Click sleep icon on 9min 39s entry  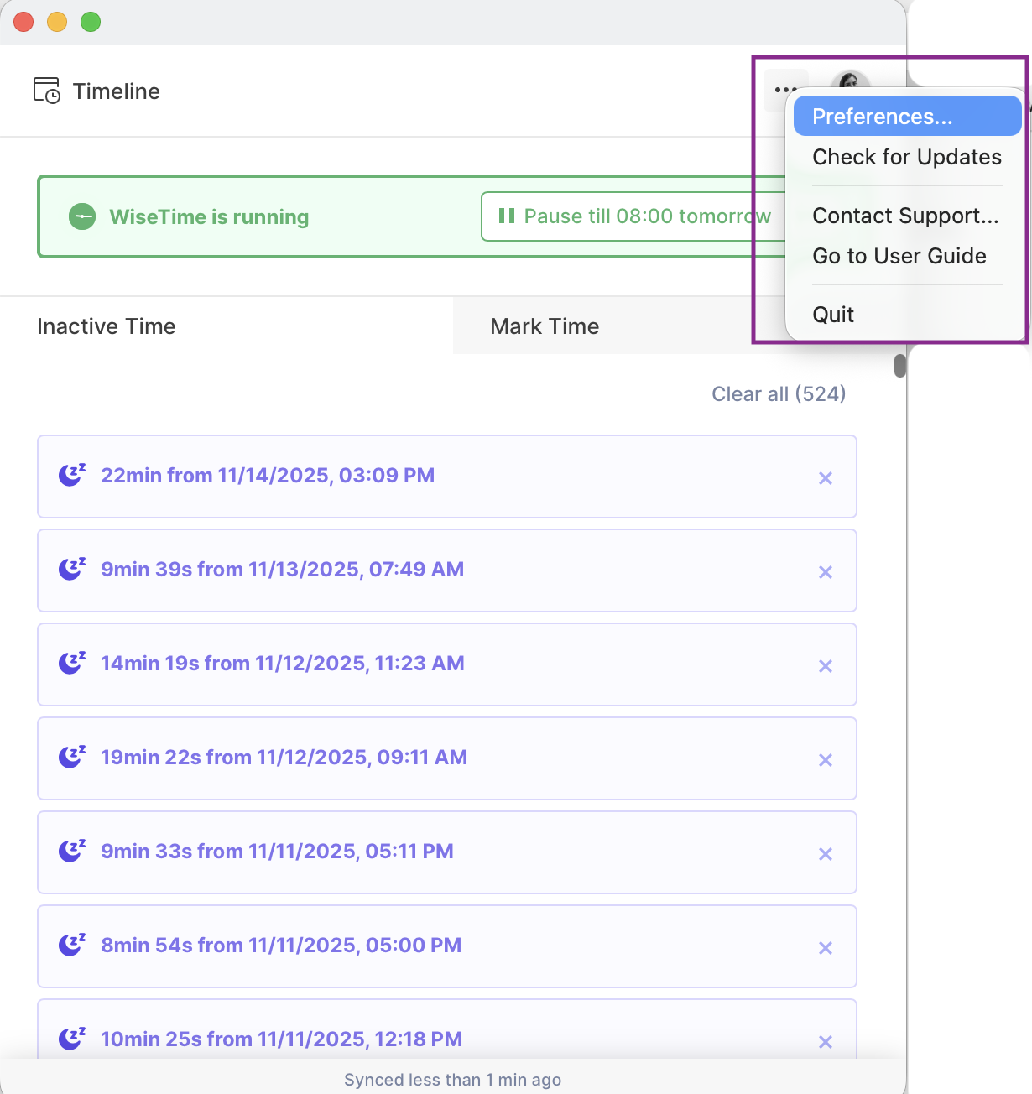click(72, 569)
